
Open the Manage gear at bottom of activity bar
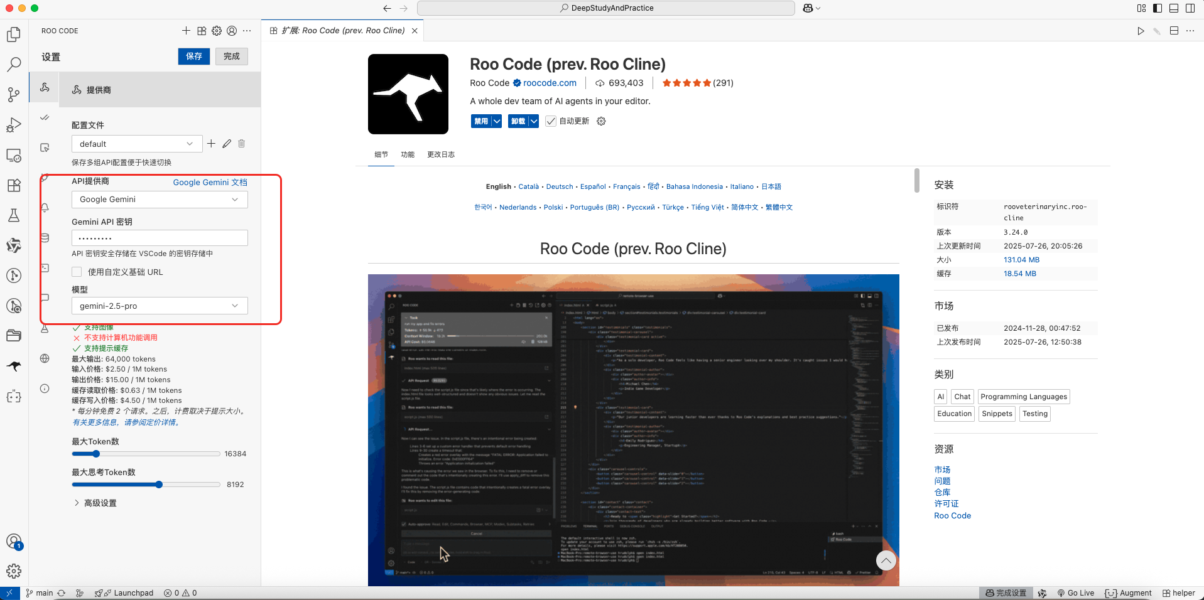(14, 571)
